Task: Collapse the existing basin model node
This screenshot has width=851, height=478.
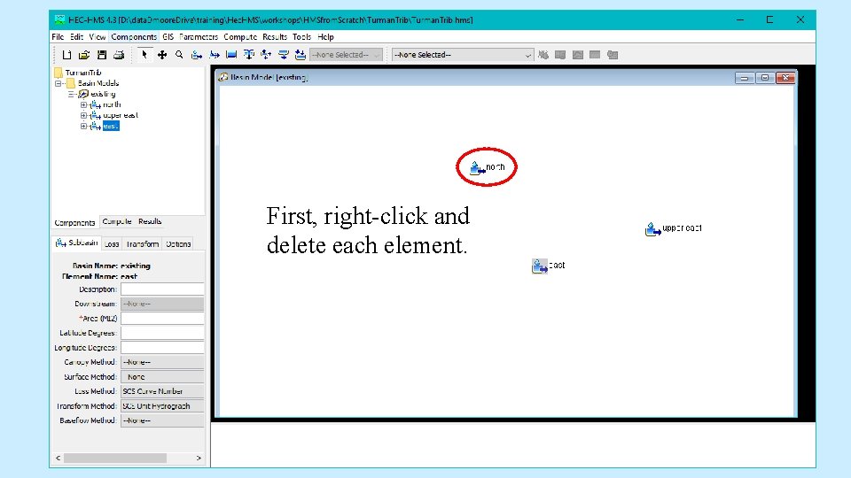Action: coord(71,95)
